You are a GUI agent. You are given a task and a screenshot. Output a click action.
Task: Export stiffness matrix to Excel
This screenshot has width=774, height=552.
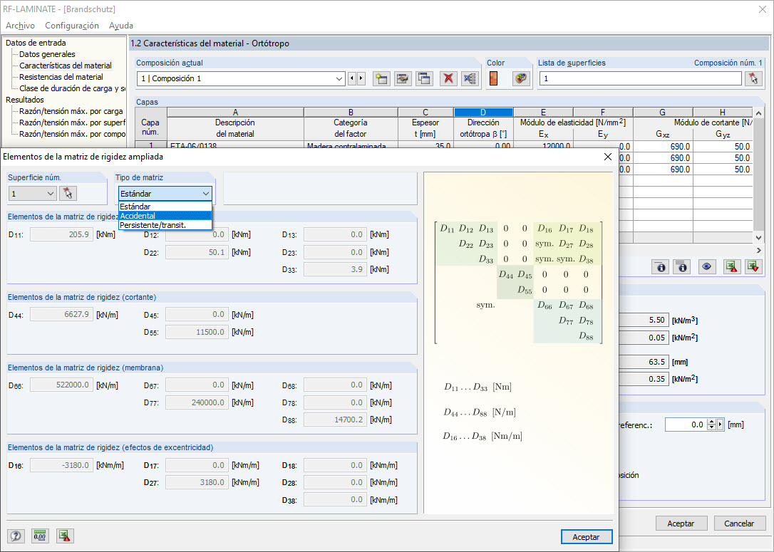65,536
